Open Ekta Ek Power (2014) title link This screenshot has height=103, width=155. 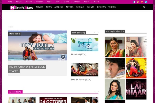click(81, 80)
